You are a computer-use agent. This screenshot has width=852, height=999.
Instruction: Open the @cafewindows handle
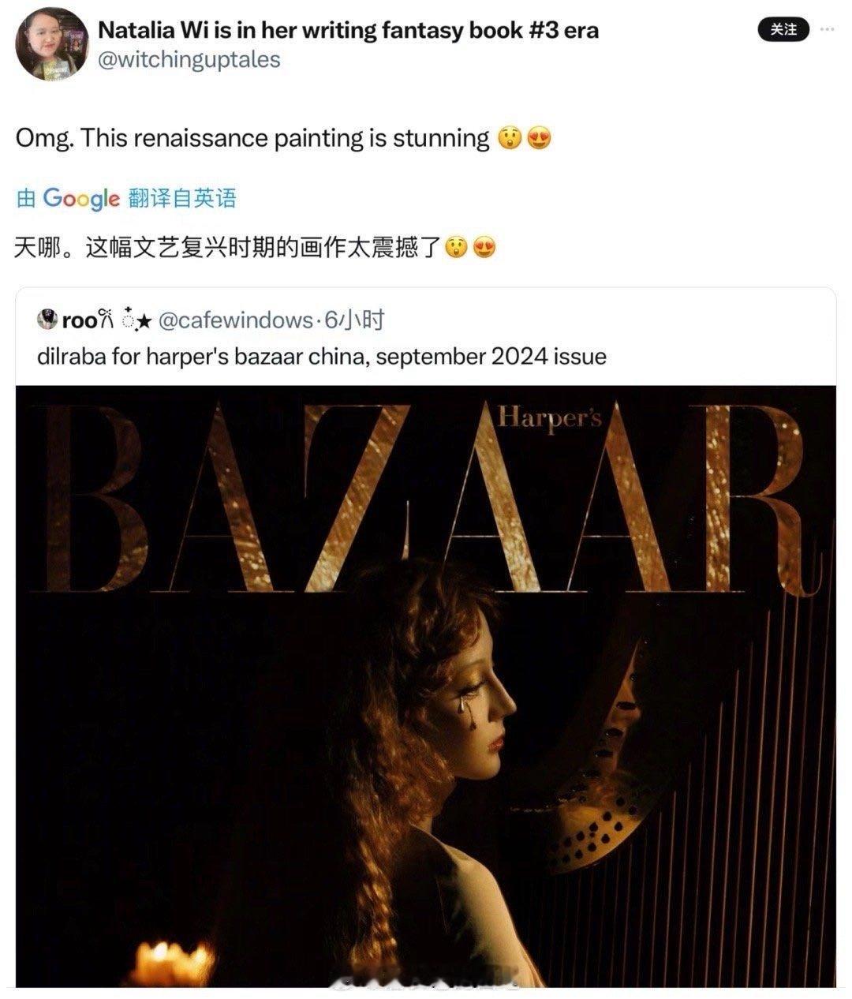236,320
